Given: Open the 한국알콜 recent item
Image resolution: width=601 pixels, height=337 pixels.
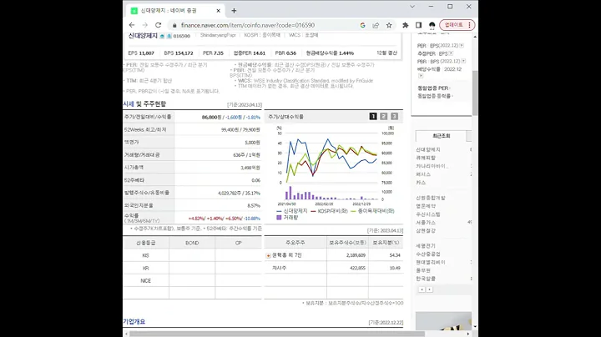Looking at the screenshot, I should pyautogui.click(x=426, y=279).
